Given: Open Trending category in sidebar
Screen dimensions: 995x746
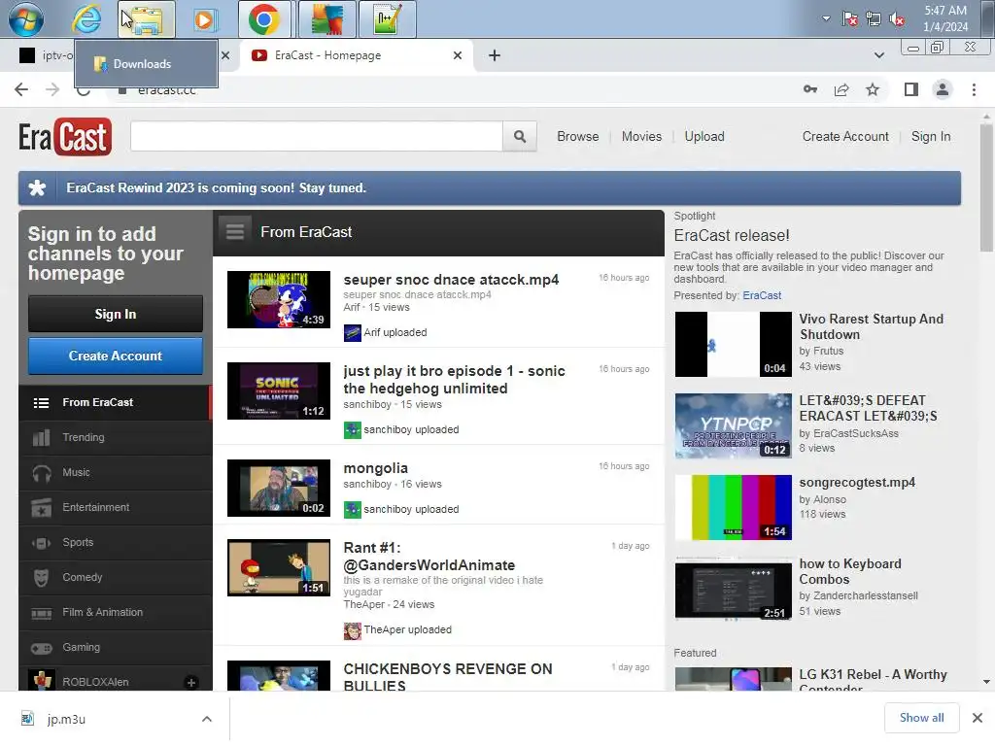Looking at the screenshot, I should (116, 438).
